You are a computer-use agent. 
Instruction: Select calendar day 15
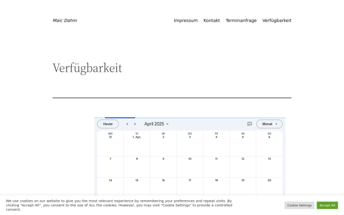click(137, 181)
